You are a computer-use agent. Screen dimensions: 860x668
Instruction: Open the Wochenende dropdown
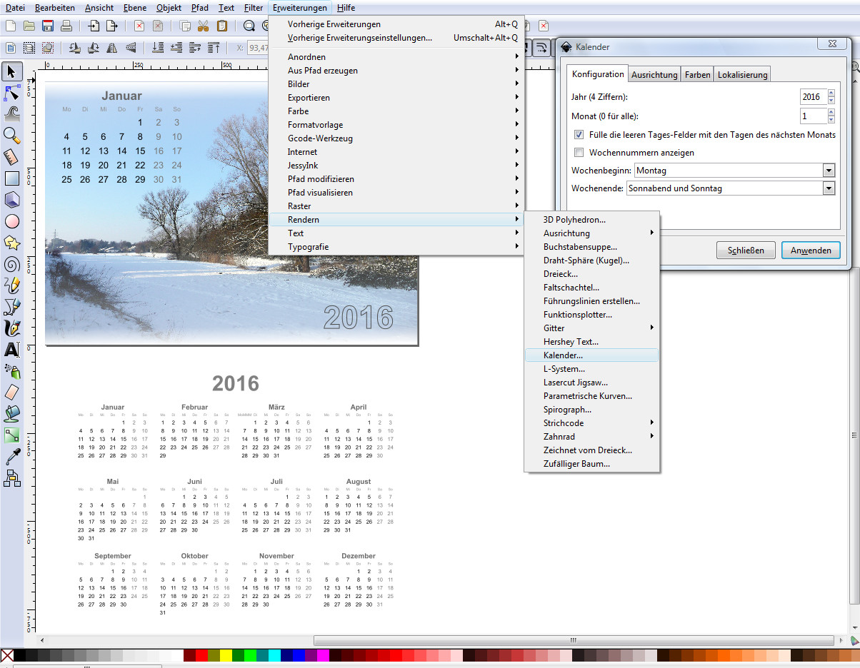pos(730,188)
